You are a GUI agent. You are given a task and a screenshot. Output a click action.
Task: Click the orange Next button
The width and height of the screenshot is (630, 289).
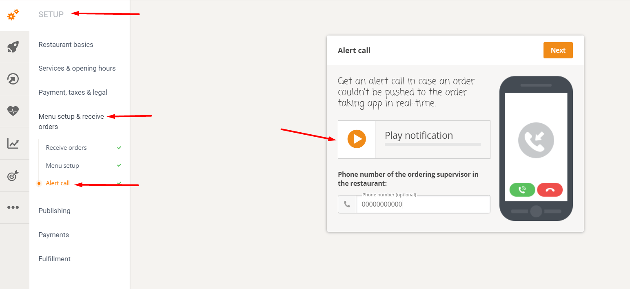pyautogui.click(x=558, y=50)
